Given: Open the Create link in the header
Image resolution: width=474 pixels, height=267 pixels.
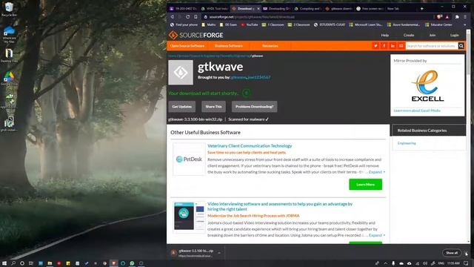Looking at the screenshot, I should (409, 35).
